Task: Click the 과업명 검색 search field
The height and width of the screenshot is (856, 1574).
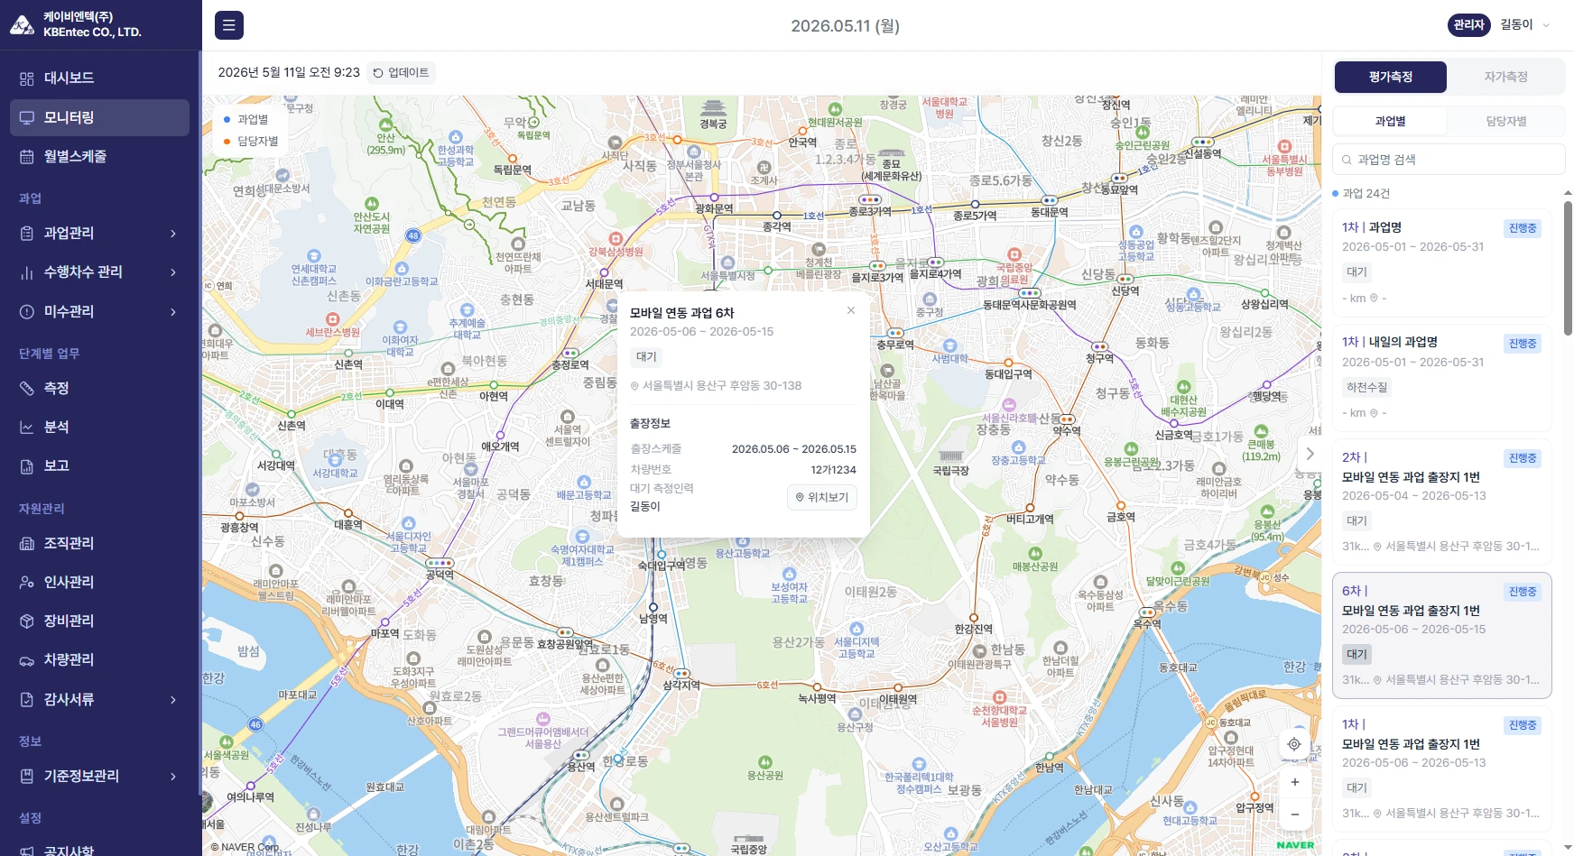Action: (1449, 160)
